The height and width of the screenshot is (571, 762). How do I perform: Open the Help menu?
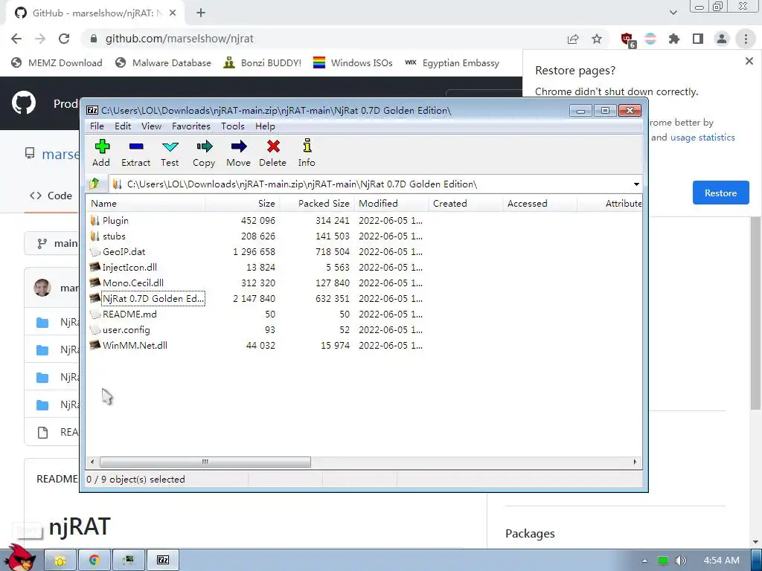(265, 126)
